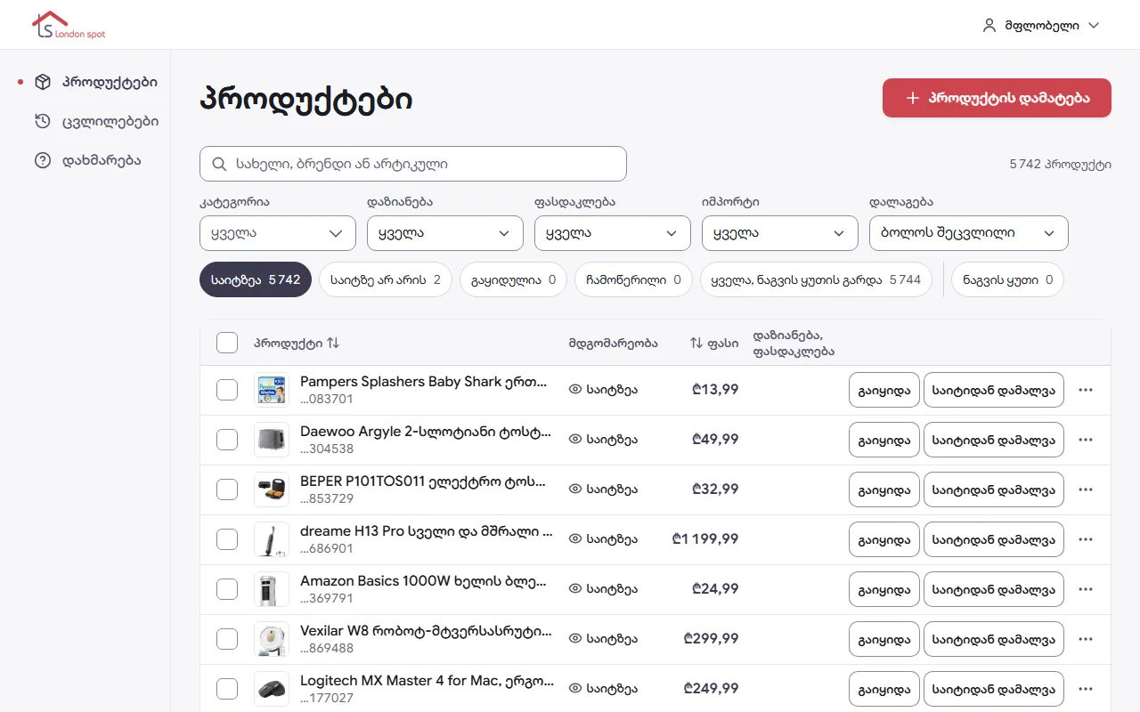Select the საიტზე არ არის filter tab
Screen dimensions: 1140x712
(386, 279)
